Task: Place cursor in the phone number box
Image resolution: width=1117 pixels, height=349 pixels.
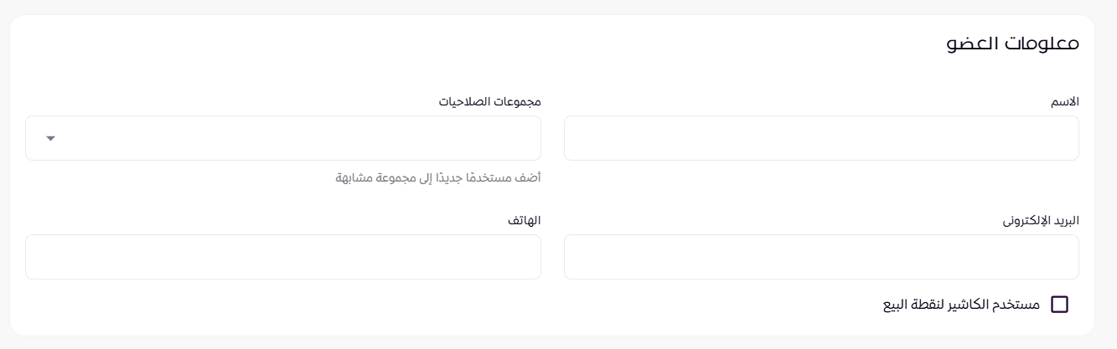Action: [x=283, y=257]
